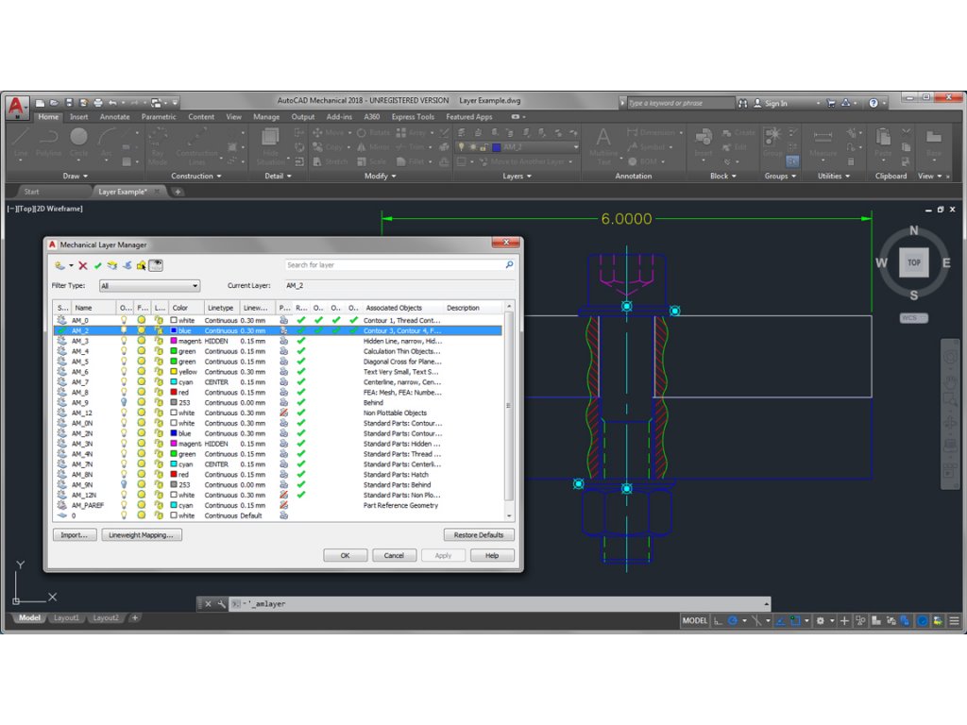Click the Lineweight Mapping... button
The height and width of the screenshot is (725, 967).
coord(142,535)
